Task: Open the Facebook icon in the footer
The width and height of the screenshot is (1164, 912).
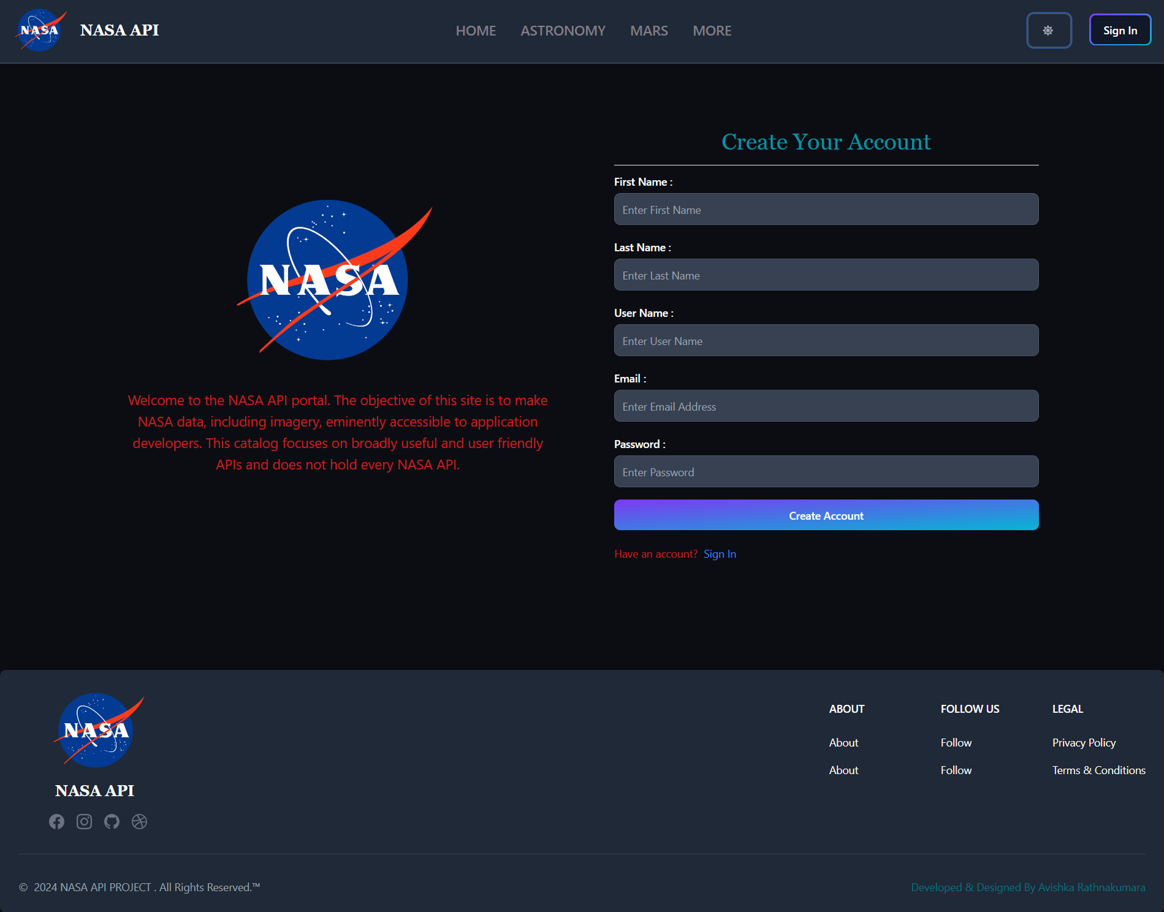Action: click(x=57, y=822)
